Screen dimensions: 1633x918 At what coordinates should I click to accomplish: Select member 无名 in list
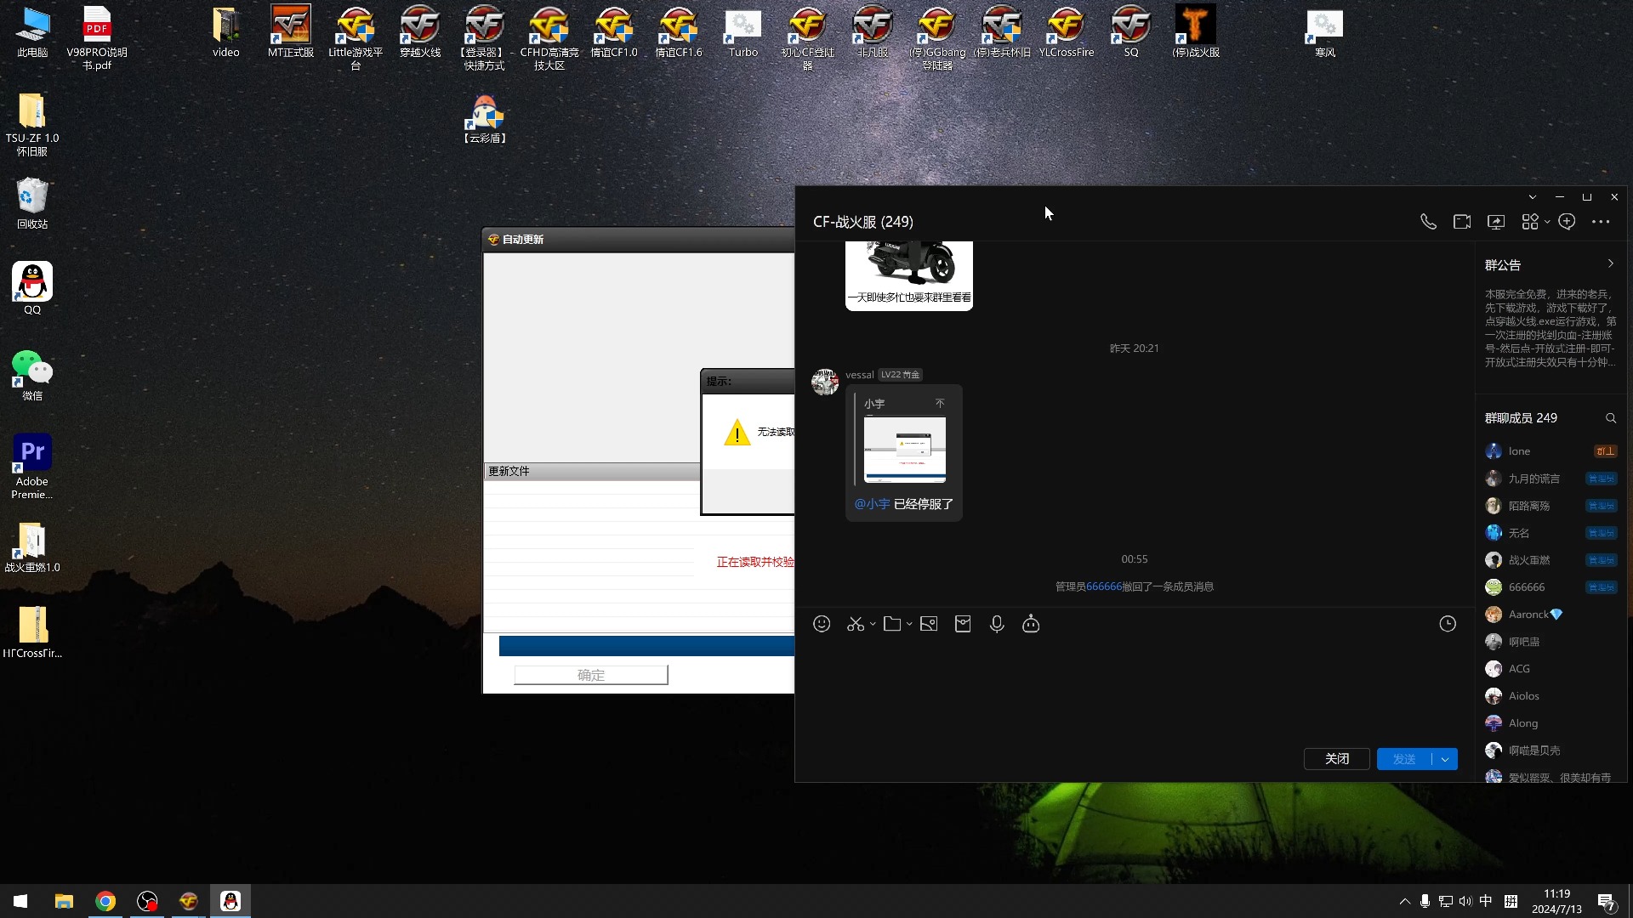[1551, 533]
